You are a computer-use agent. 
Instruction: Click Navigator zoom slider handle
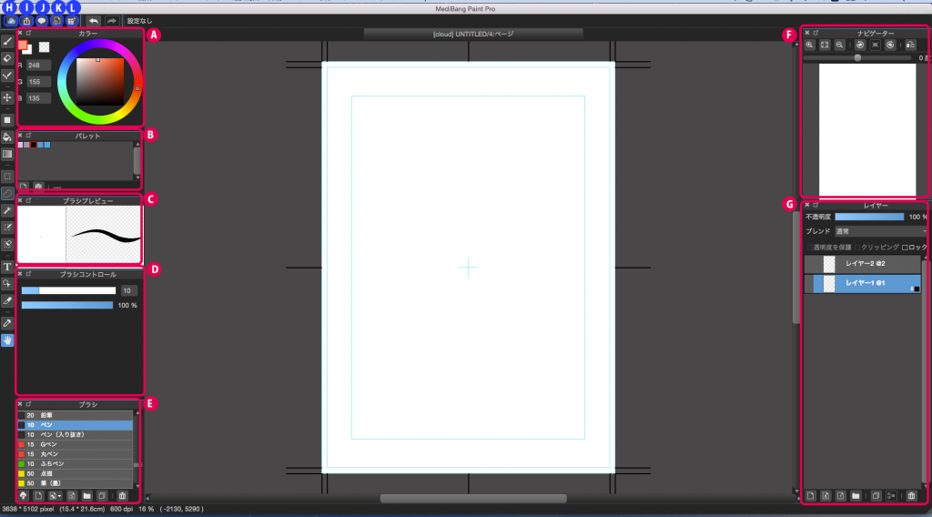click(x=857, y=57)
